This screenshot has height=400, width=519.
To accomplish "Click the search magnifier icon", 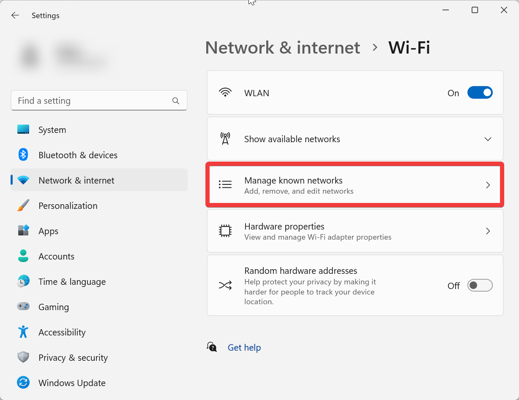I will [x=176, y=101].
